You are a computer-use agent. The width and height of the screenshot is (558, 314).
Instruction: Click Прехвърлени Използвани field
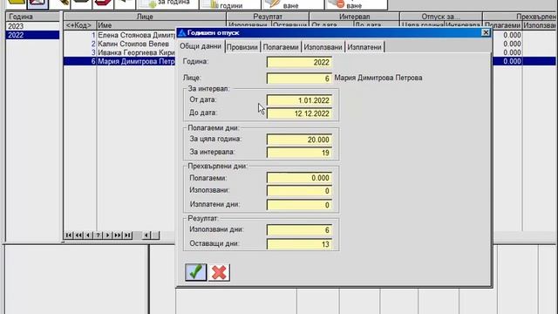tap(299, 191)
